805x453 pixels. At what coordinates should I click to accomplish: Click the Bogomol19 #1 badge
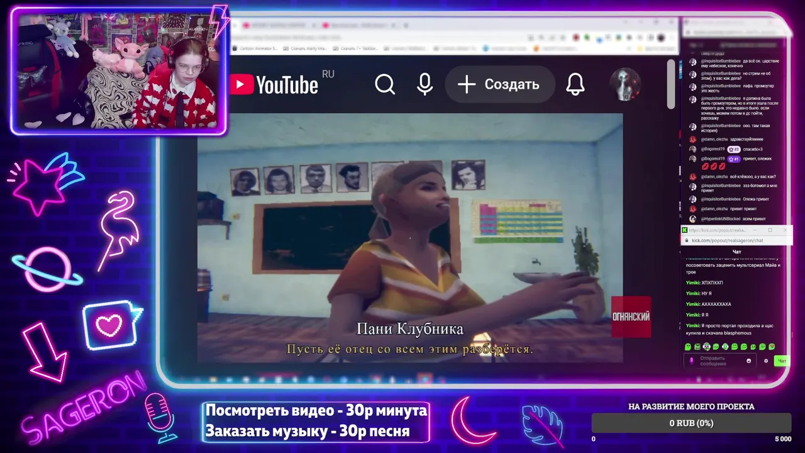733,159
